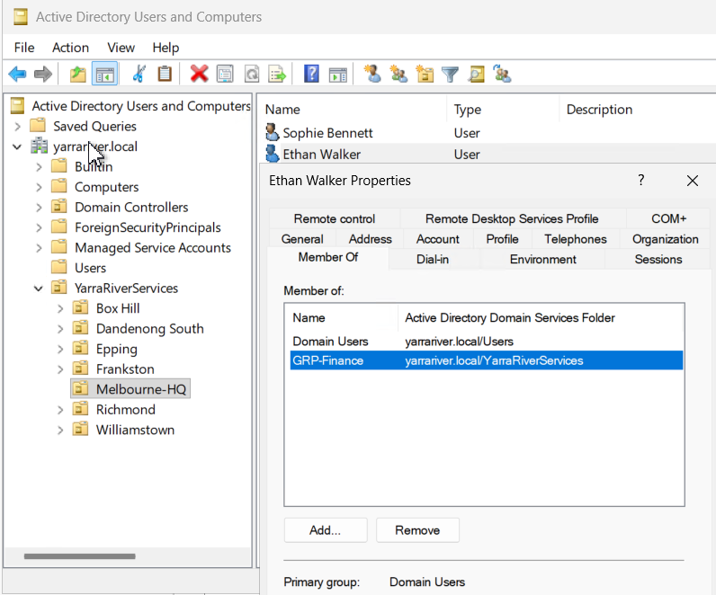This screenshot has height=595, width=716.
Task: Create a new group via toolbar icon
Action: [398, 74]
